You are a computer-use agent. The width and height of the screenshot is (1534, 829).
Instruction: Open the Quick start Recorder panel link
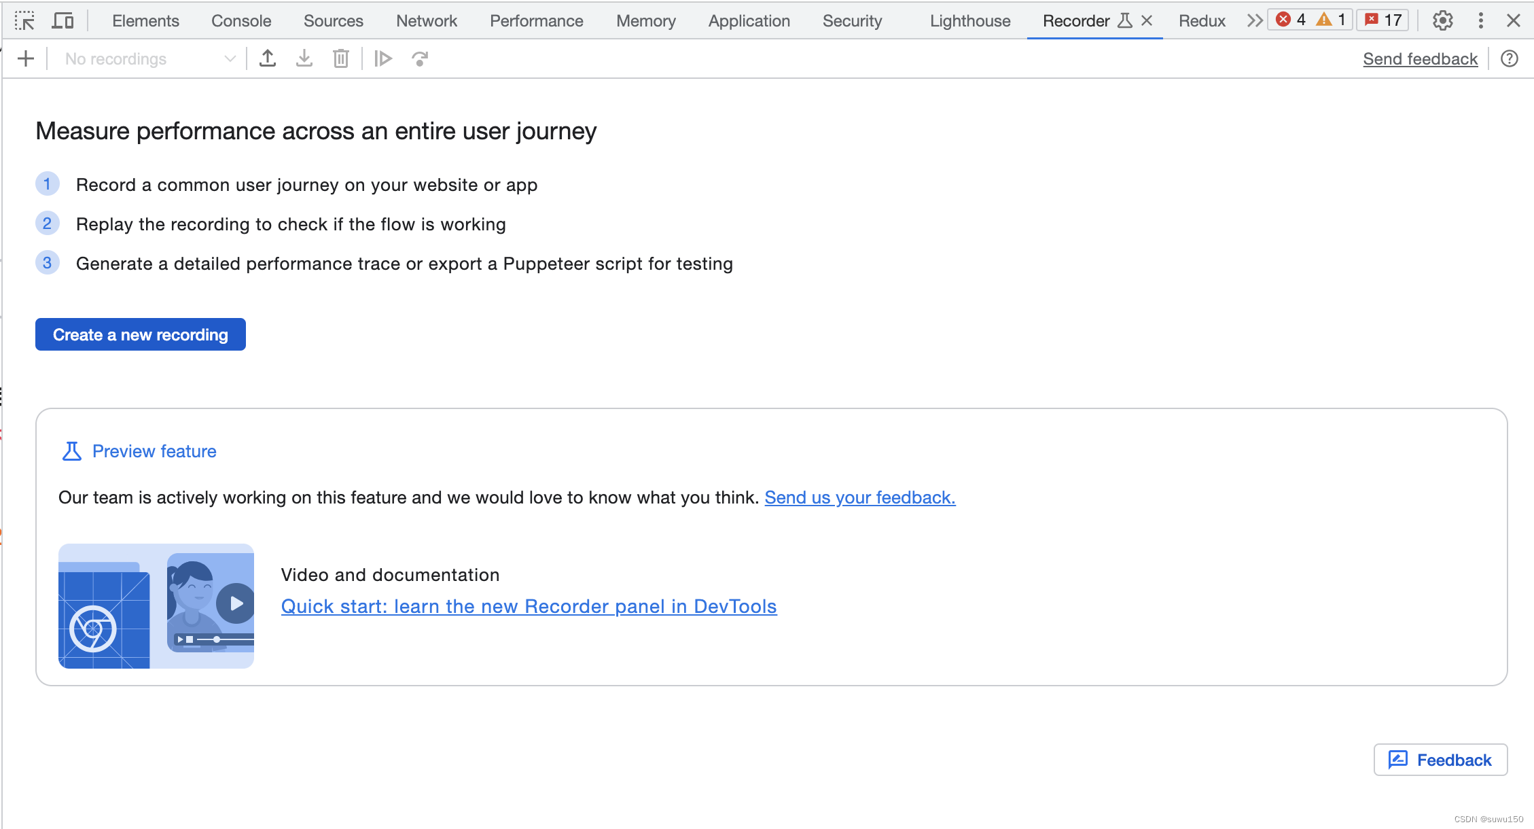529,606
